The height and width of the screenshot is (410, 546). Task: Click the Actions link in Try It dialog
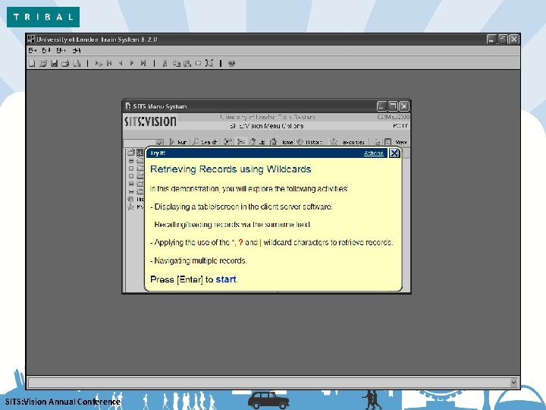[x=374, y=153]
